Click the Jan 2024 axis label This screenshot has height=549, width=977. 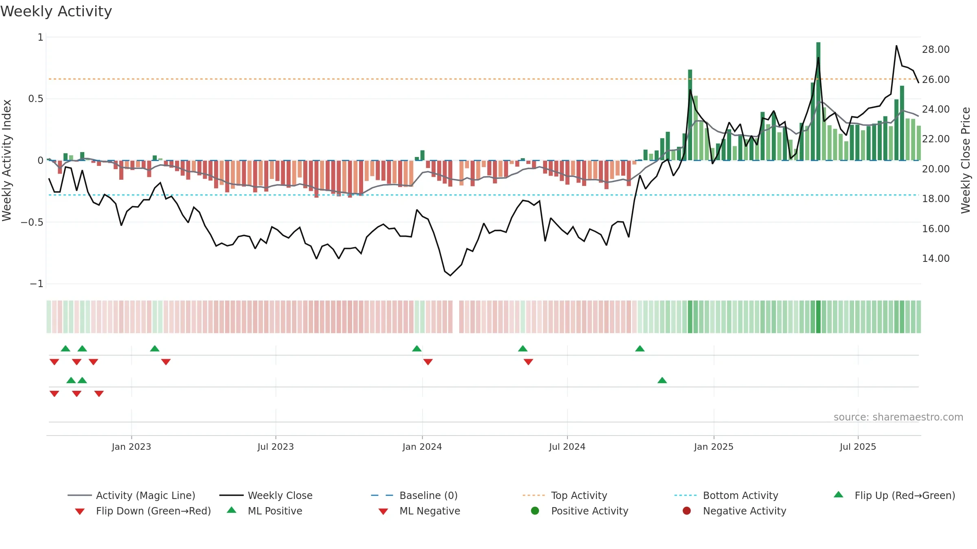(422, 447)
